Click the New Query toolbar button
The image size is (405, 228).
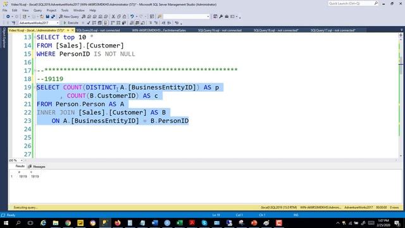(x=69, y=16)
